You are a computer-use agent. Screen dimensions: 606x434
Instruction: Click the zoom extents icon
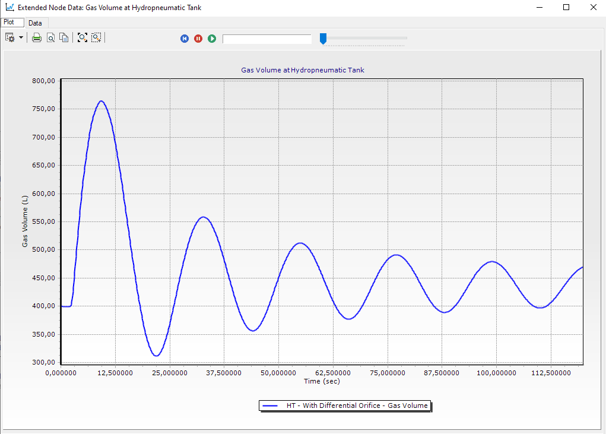(83, 37)
